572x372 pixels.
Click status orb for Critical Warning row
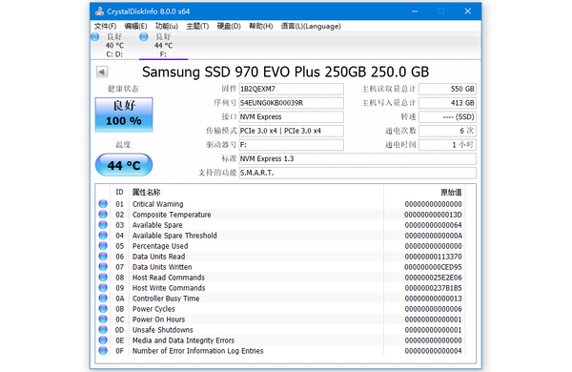pyautogui.click(x=103, y=204)
